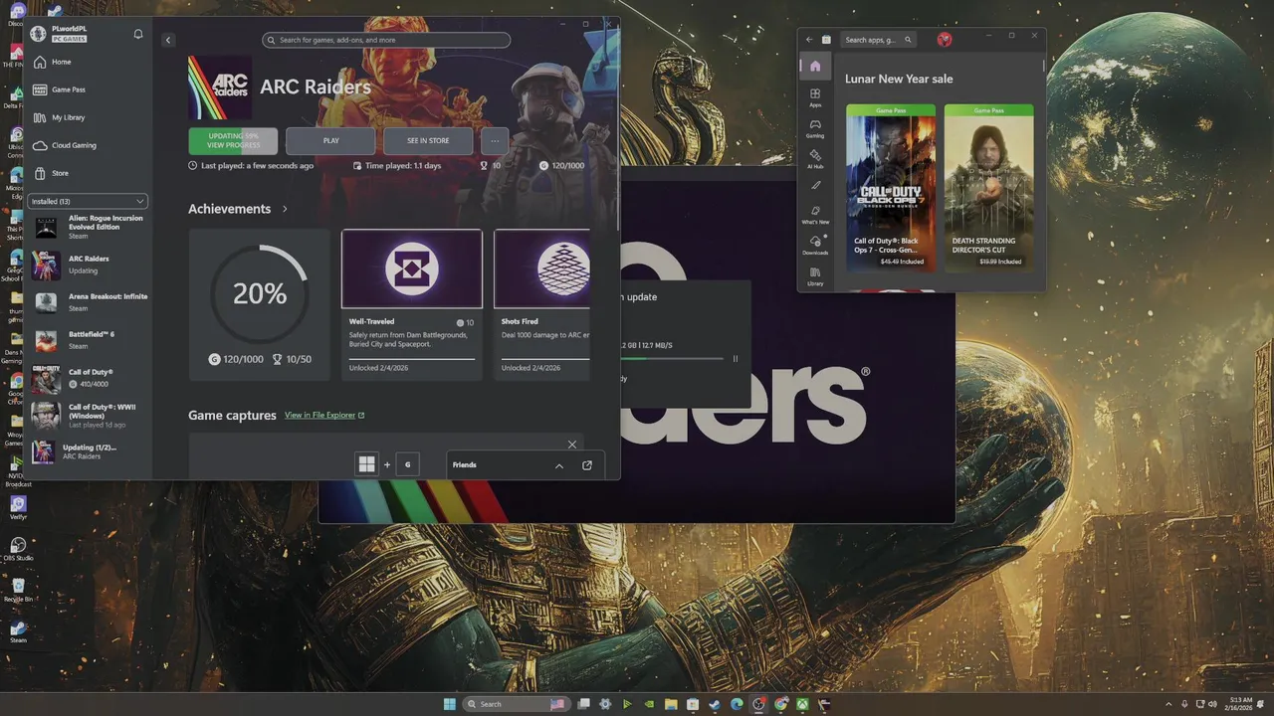Select Apps in Microsoft Store sidebar
Viewport: 1274px width, 716px height.
[x=815, y=97]
